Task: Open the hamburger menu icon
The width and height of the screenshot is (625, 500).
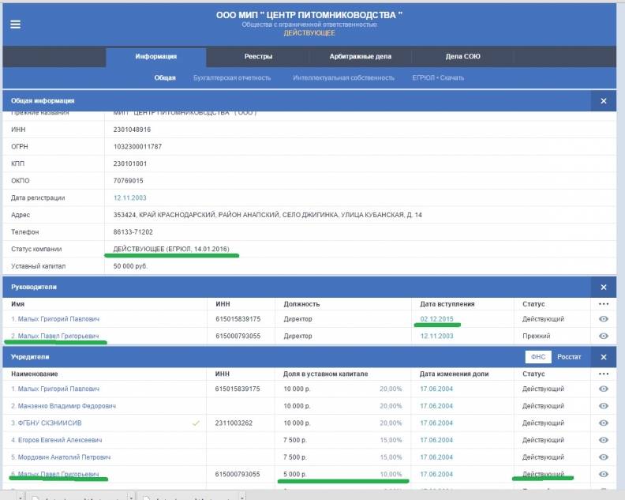Action: (15, 24)
